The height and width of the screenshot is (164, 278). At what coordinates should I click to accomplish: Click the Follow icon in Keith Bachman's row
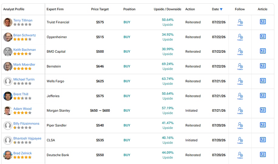pyautogui.click(x=240, y=52)
